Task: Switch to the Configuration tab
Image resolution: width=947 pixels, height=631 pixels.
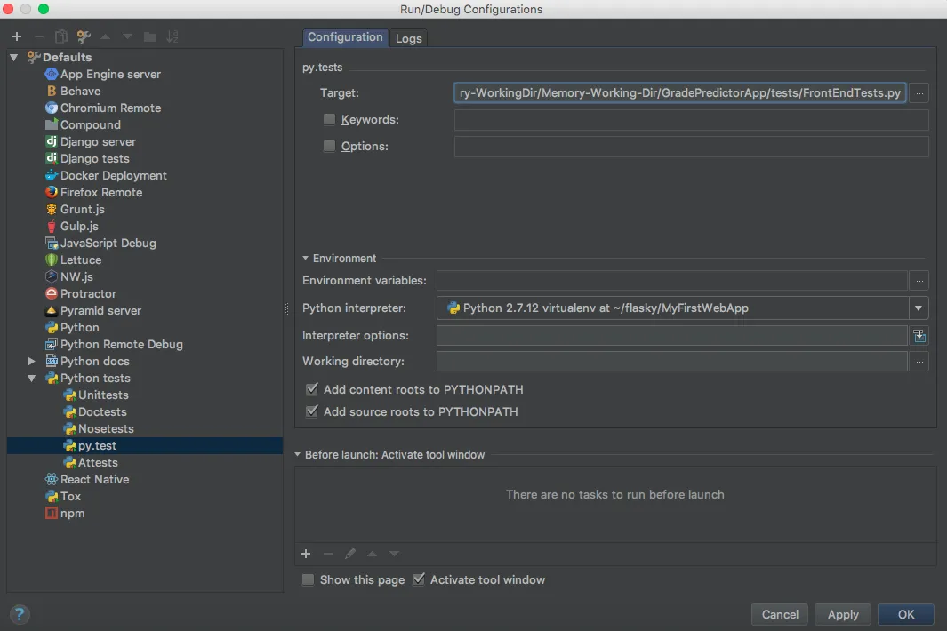Action: click(345, 37)
